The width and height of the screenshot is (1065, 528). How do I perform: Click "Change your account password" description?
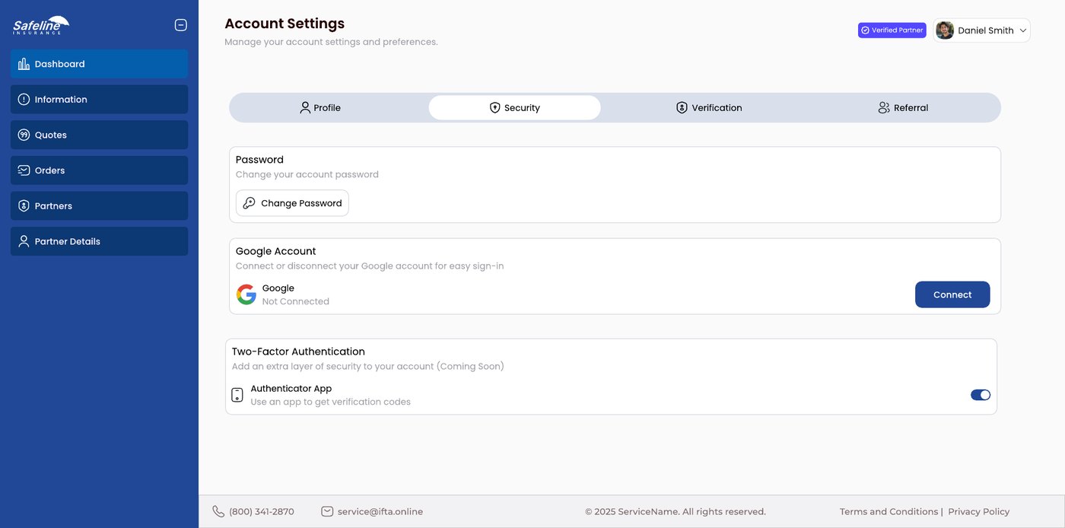pos(307,174)
